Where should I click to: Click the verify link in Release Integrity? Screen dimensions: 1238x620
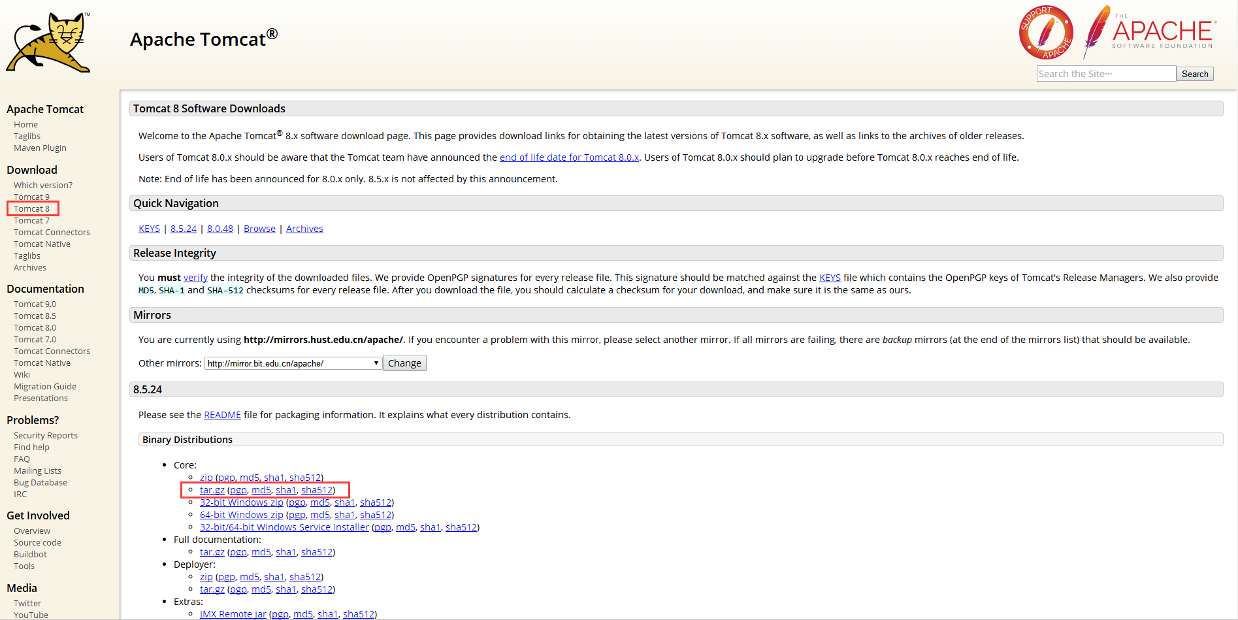[x=195, y=278]
